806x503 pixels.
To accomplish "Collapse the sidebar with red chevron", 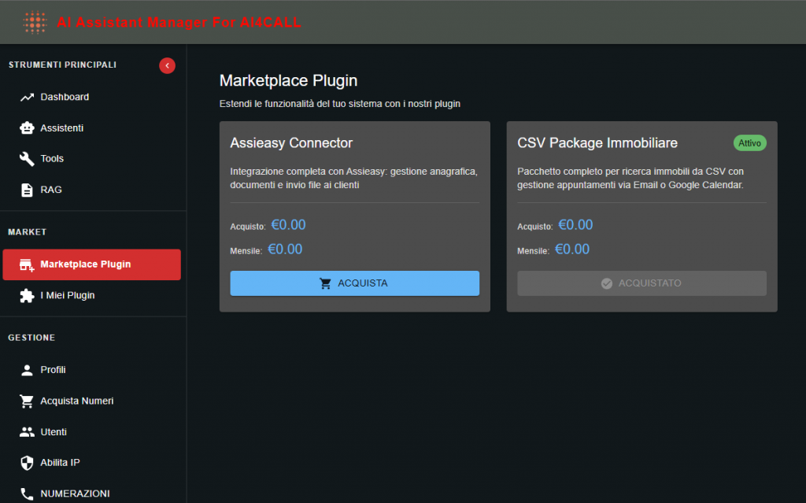I will pyautogui.click(x=167, y=65).
